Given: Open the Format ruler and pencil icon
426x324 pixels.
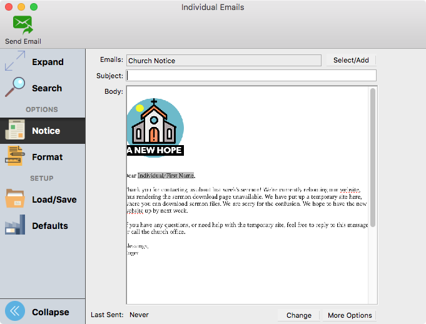Looking at the screenshot, I should 15,156.
